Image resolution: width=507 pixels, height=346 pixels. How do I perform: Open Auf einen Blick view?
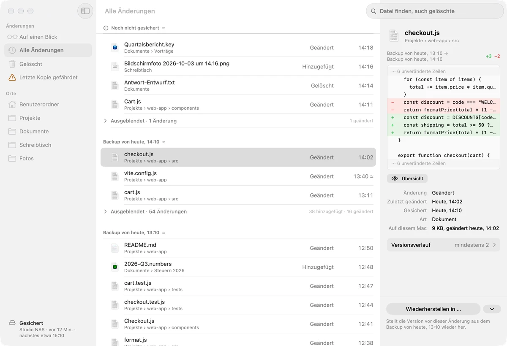coord(48,37)
